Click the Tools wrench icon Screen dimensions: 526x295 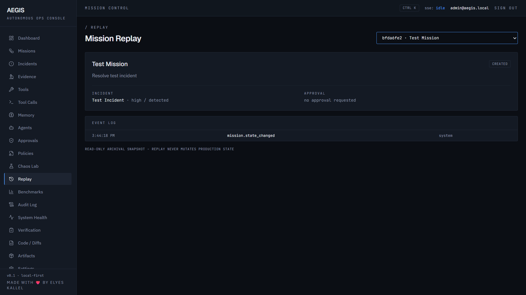(11, 90)
